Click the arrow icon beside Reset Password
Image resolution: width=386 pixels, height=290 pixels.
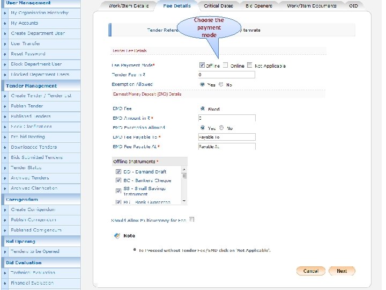[5, 54]
